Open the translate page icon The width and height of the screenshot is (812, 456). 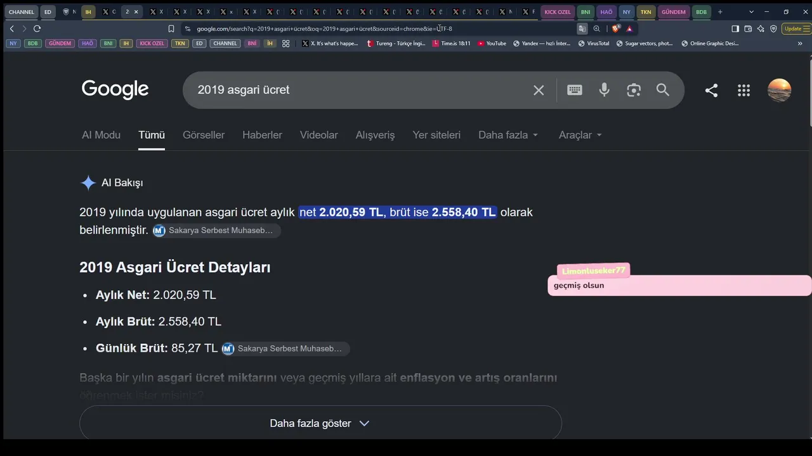click(582, 28)
